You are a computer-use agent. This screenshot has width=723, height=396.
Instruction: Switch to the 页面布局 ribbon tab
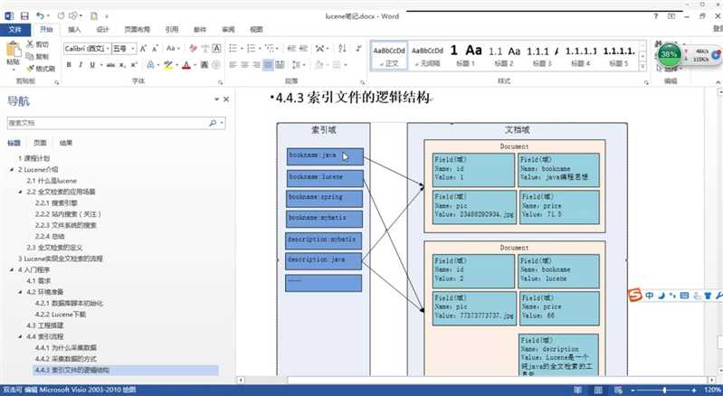(x=137, y=30)
